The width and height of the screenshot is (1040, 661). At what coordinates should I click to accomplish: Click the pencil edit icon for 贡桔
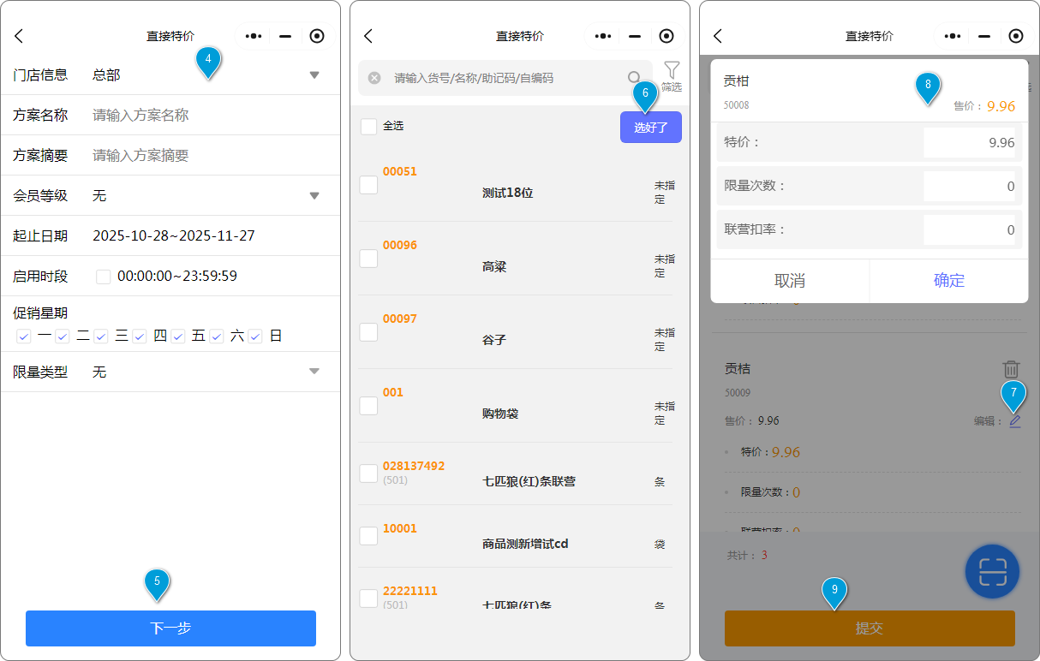(x=1015, y=421)
